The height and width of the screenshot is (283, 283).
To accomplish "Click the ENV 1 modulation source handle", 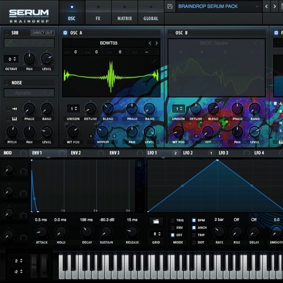I will (62, 153).
